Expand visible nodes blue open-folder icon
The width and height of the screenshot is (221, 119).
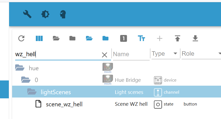point(89,38)
